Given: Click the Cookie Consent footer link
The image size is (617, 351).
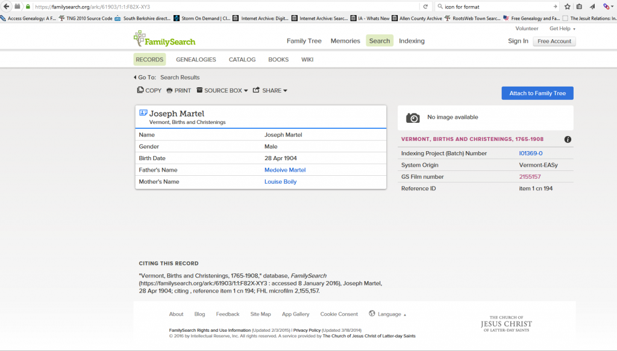Looking at the screenshot, I should [x=339, y=314].
